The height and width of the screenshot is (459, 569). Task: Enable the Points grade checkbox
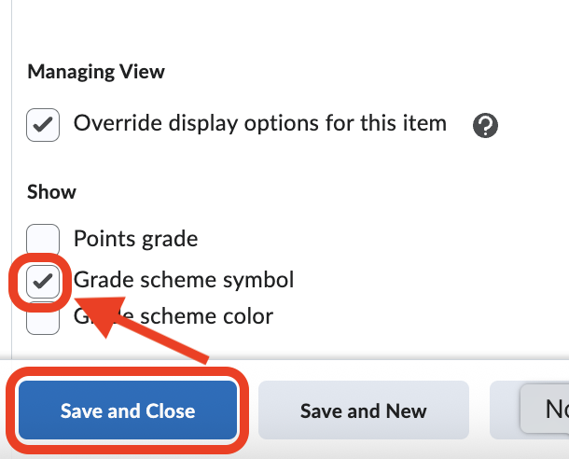[43, 240]
